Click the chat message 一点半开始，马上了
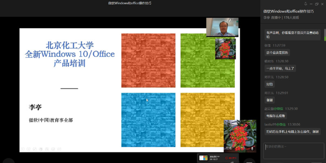 280,68
